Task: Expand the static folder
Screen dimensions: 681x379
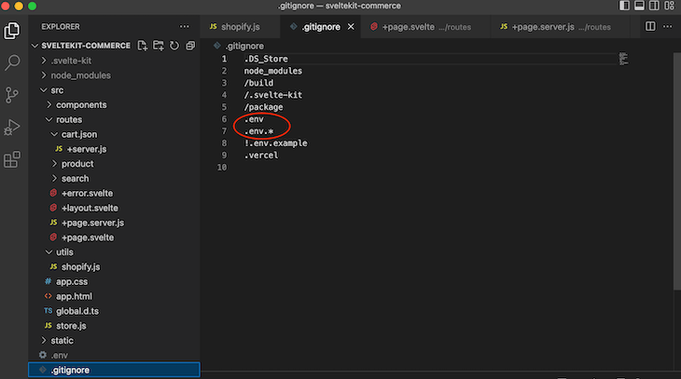Action: click(62, 340)
